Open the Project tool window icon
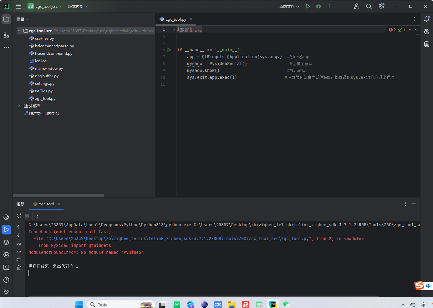 6,19
